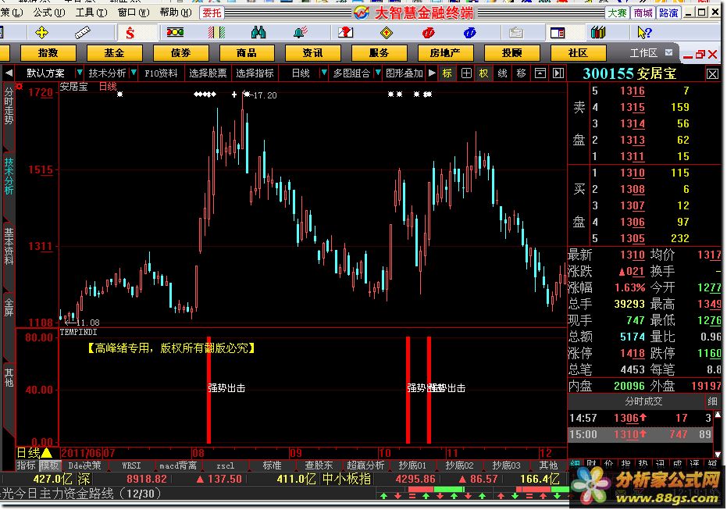Click the yellow diamond toolbar icon
The image size is (727, 510).
[387, 33]
